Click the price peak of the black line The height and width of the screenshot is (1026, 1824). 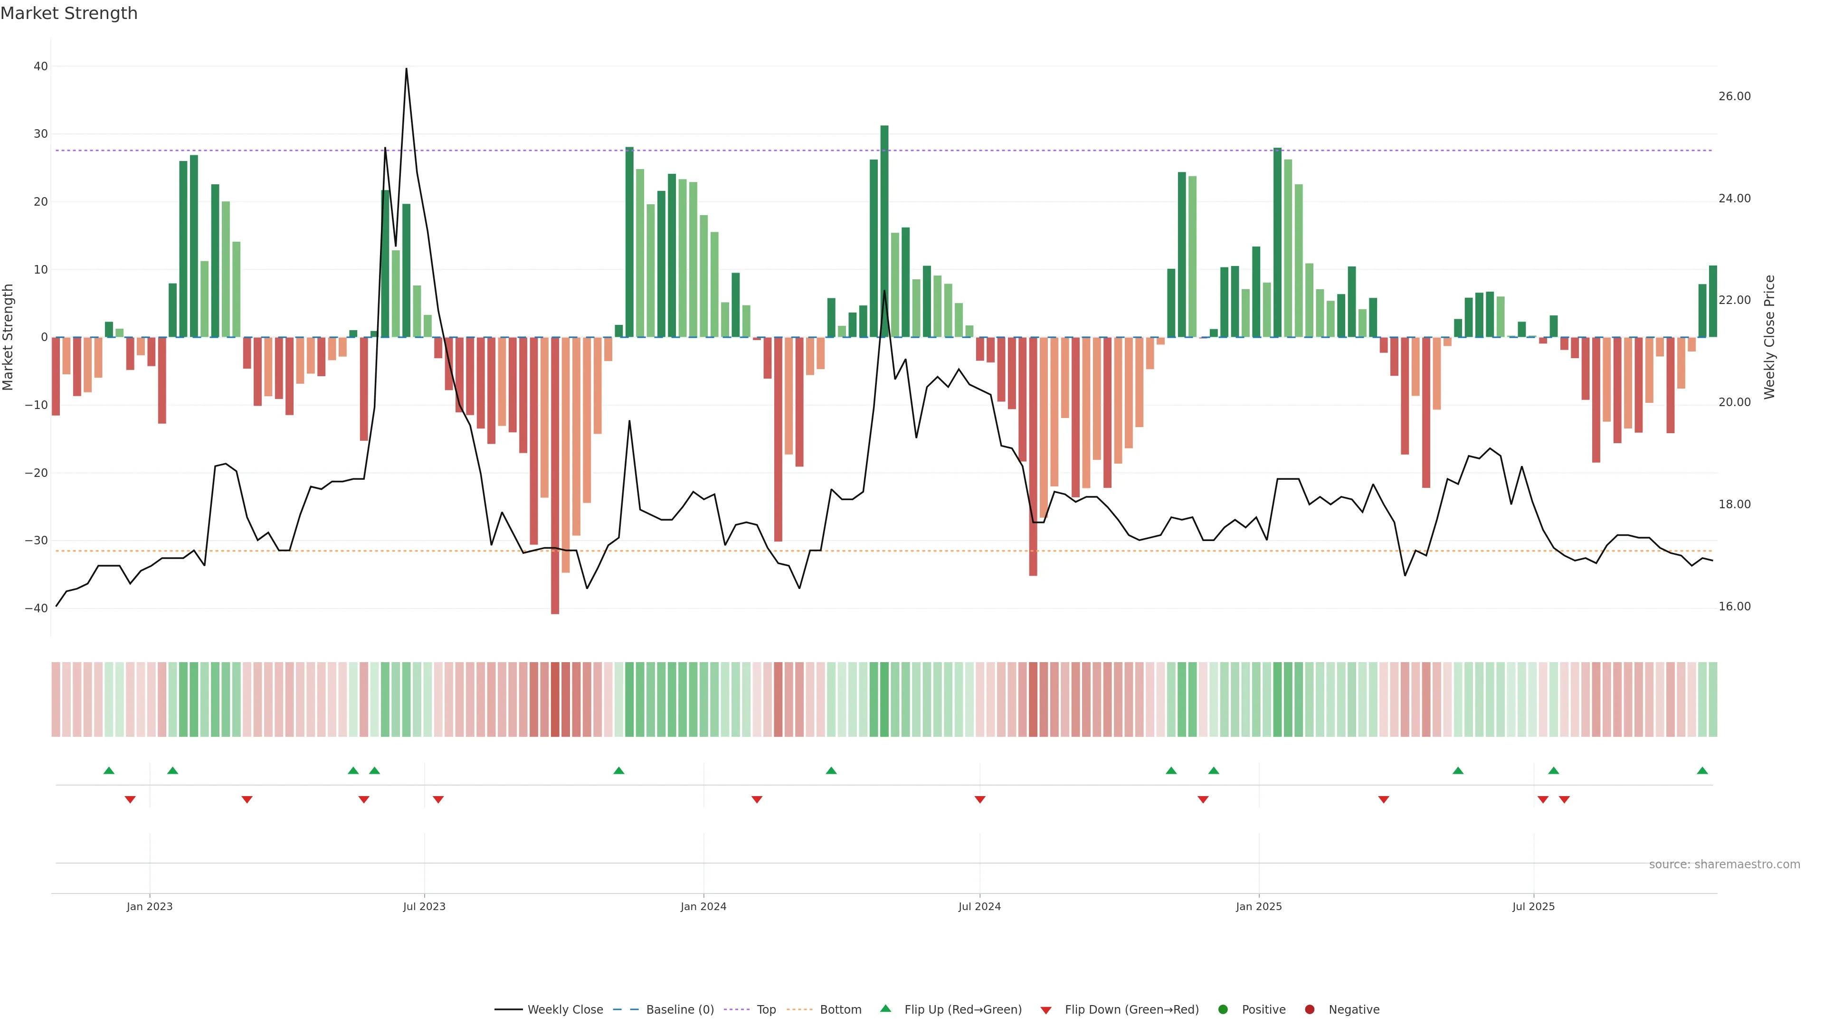tap(406, 69)
